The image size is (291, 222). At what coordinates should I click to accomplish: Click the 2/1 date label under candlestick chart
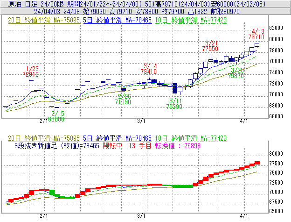tap(44, 121)
